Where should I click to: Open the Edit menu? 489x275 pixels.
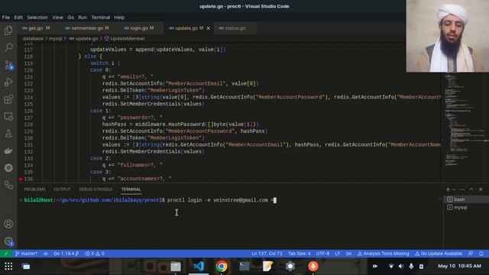(18, 18)
